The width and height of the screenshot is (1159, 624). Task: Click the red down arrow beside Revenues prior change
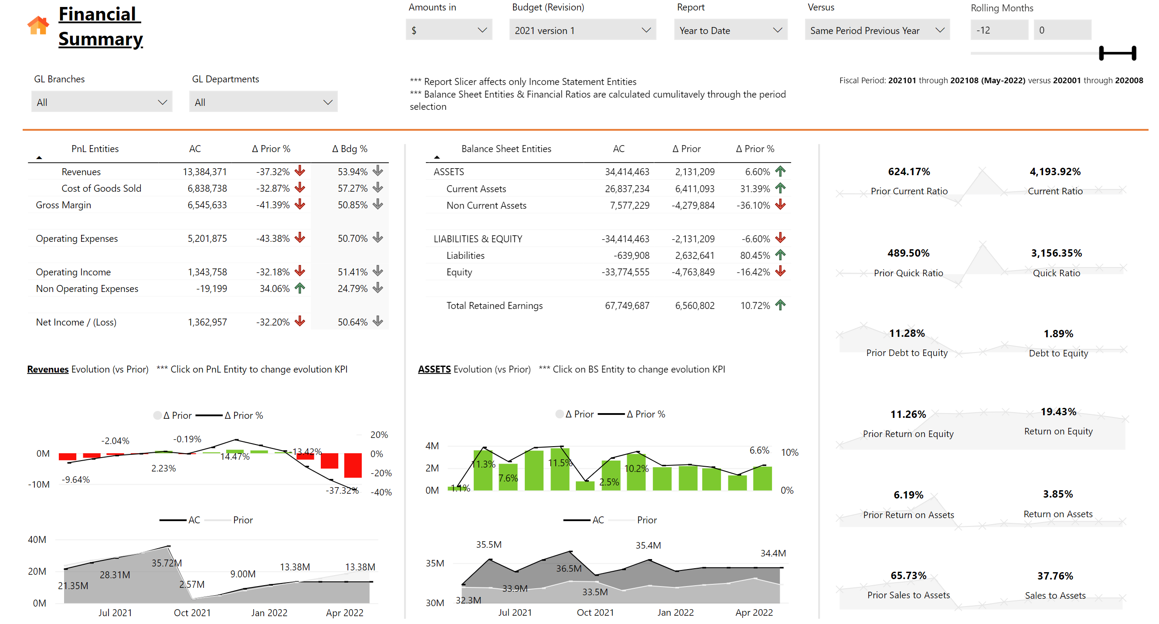[299, 171]
